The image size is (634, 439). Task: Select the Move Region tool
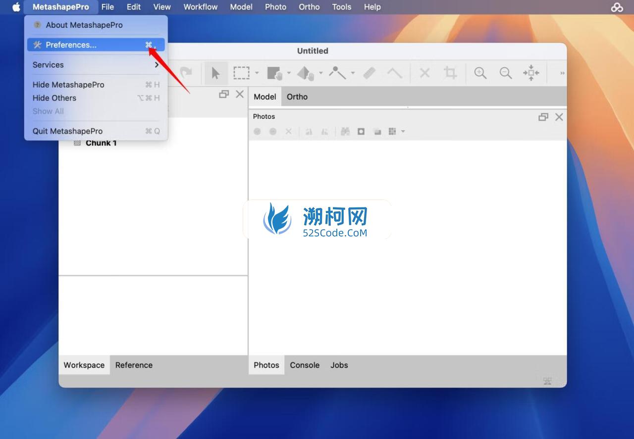tap(274, 73)
